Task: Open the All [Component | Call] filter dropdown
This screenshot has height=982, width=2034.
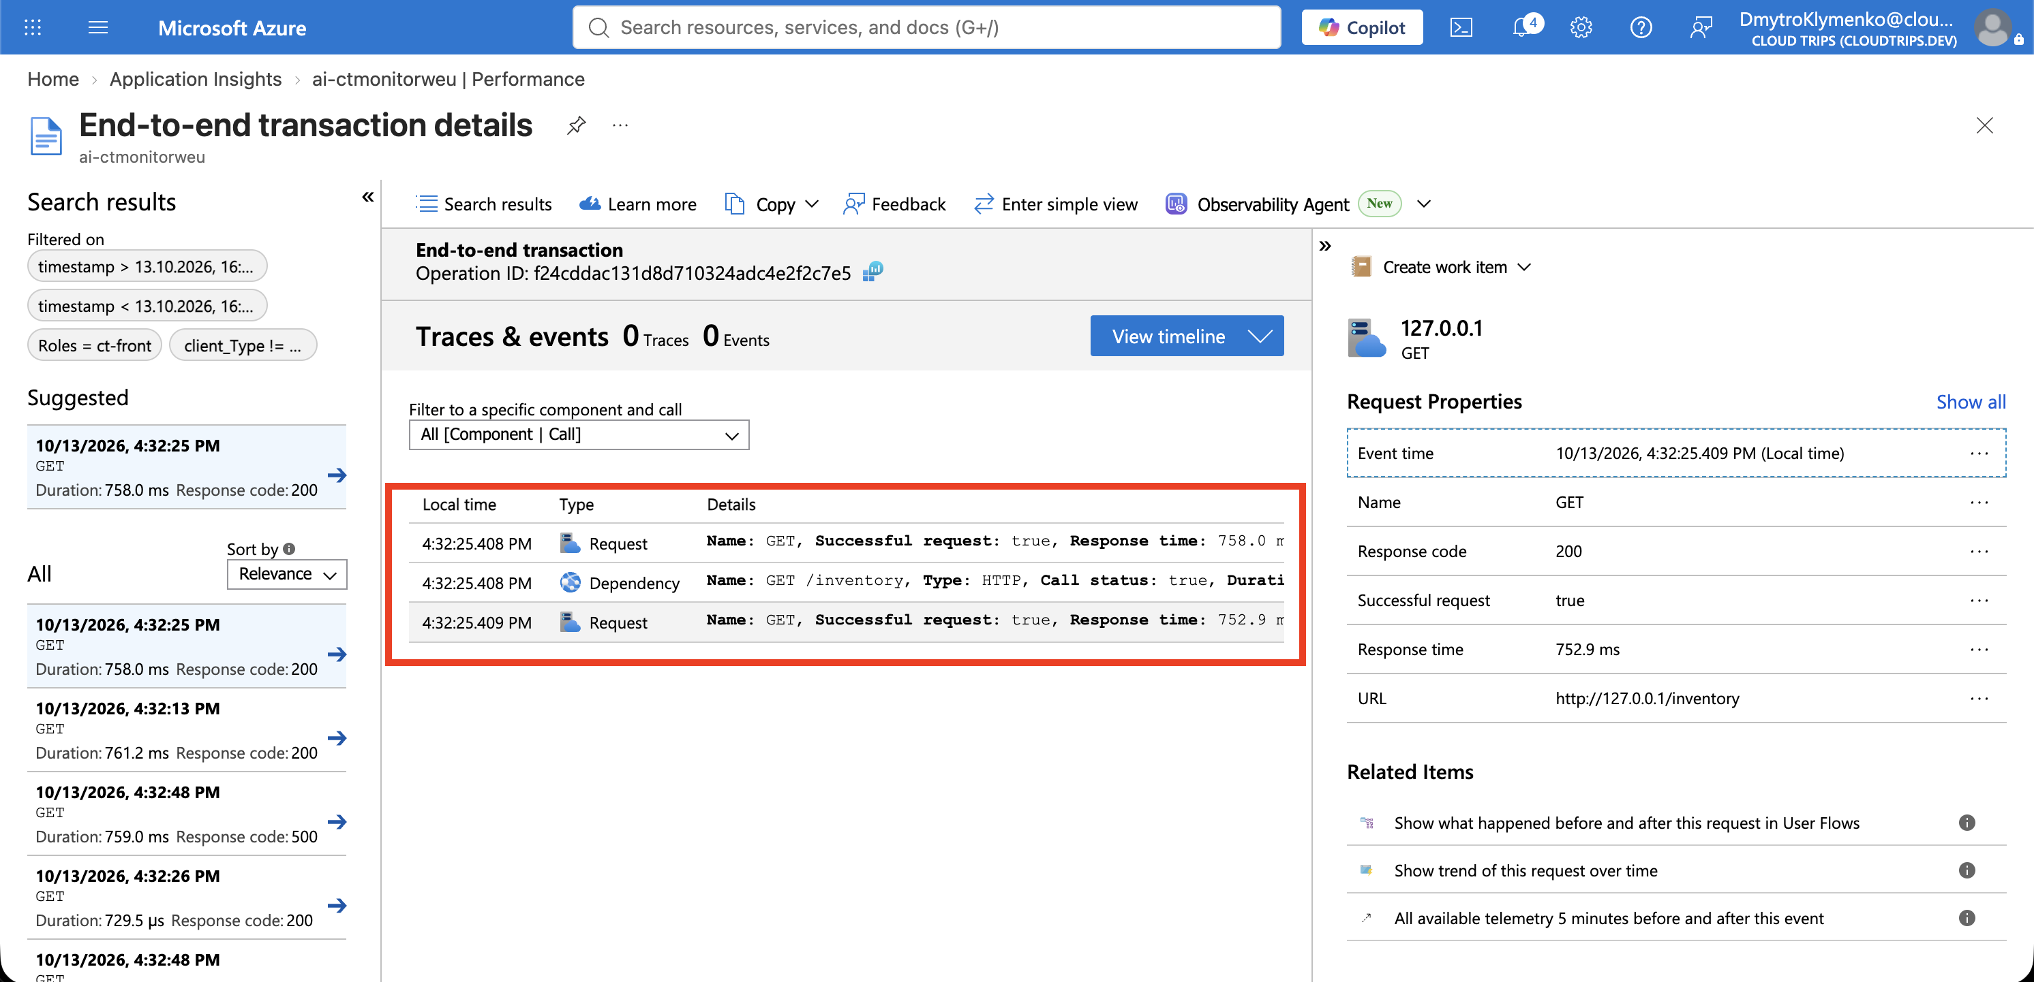Action: coord(579,434)
